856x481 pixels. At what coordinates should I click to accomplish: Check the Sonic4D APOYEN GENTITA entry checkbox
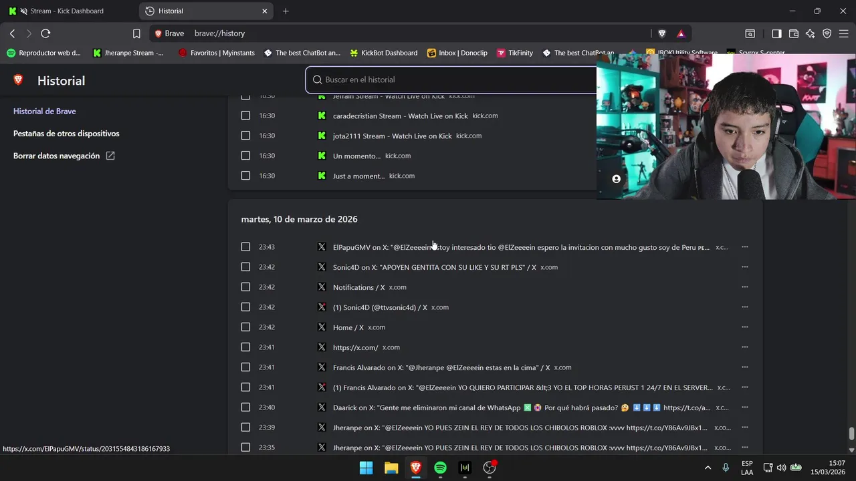pos(245,267)
